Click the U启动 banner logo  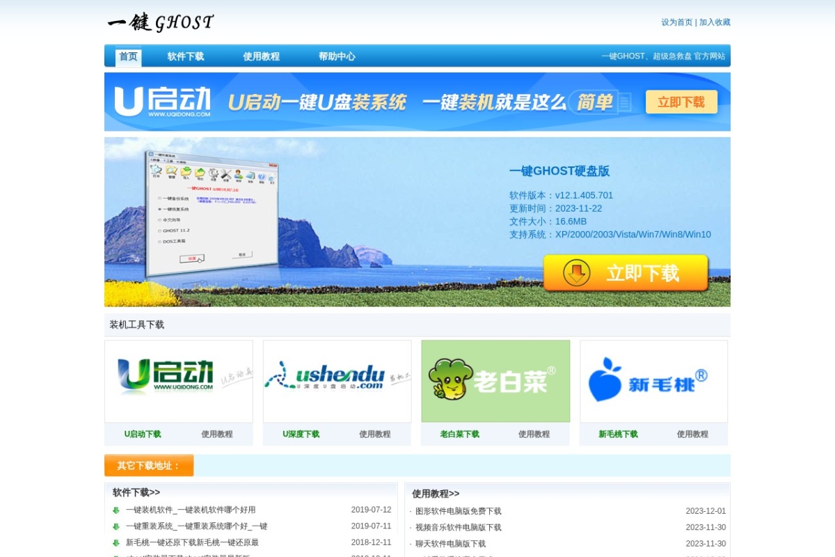tap(163, 102)
